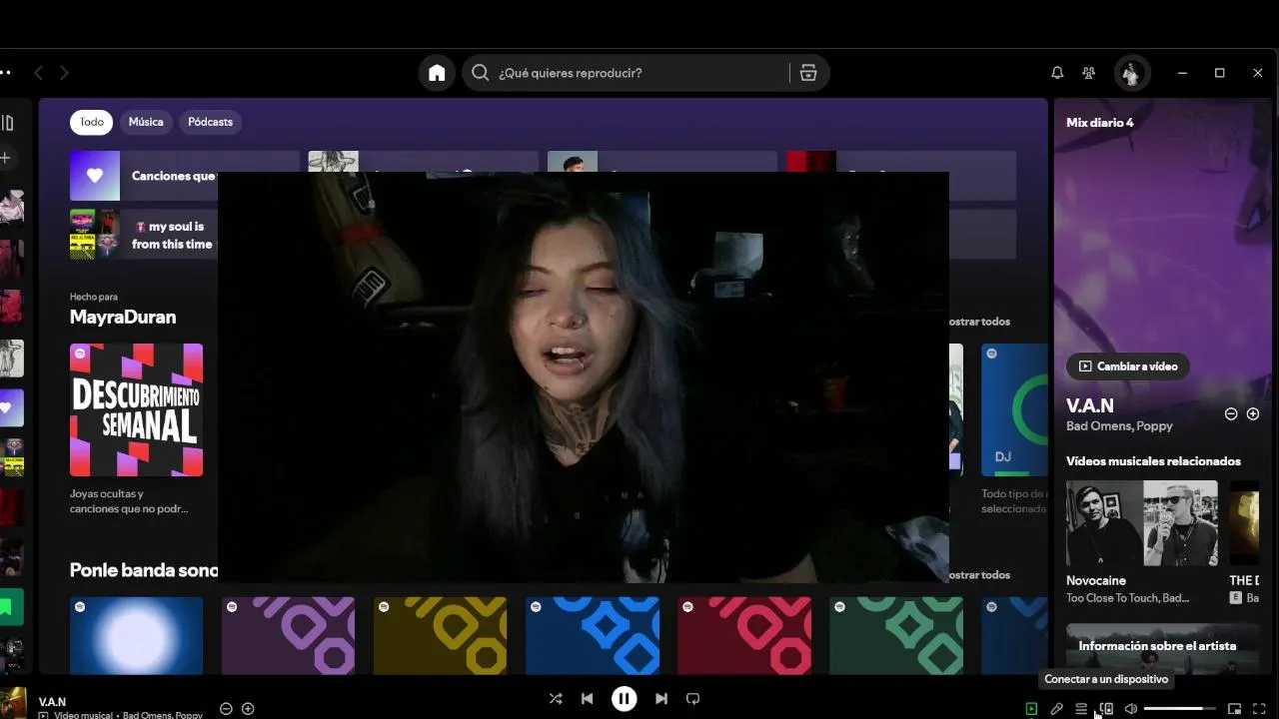
Task: Open the Browse icon beside search field
Action: (808, 73)
